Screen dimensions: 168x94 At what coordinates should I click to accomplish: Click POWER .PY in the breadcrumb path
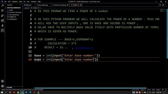click(36, 8)
